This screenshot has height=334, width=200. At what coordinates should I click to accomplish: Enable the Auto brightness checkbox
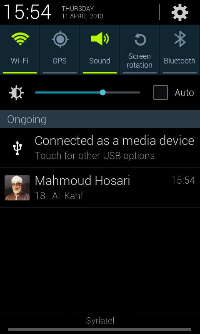(160, 92)
